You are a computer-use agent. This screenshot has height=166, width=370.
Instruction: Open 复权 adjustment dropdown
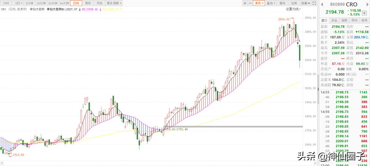coord(259,3)
